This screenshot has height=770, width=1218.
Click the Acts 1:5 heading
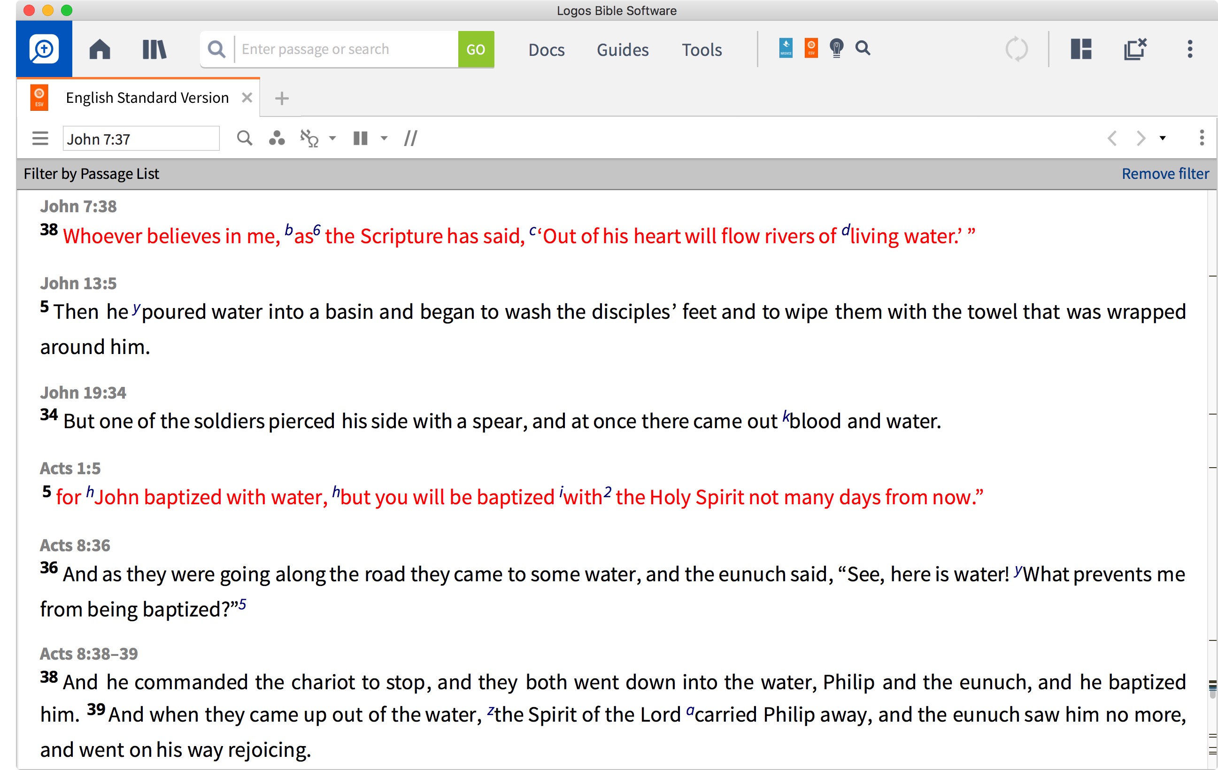(70, 469)
